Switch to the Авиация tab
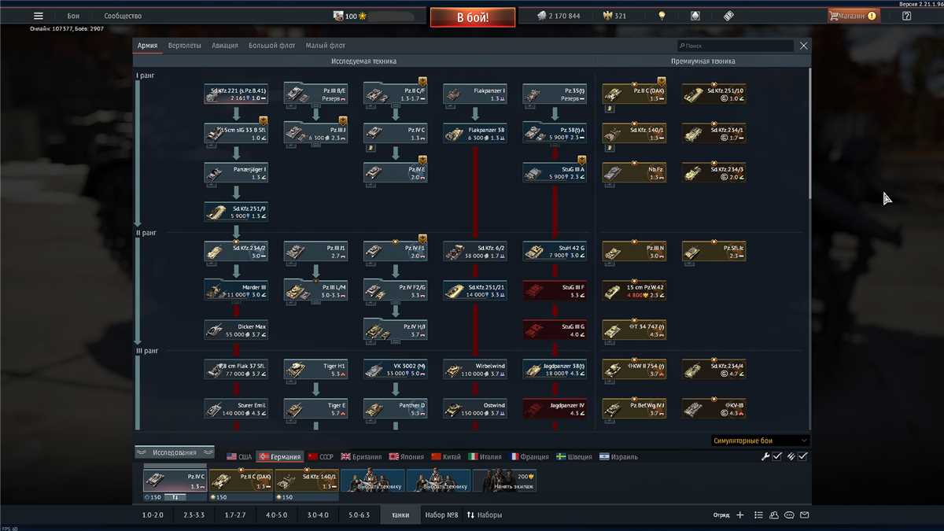The image size is (944, 531). [224, 46]
